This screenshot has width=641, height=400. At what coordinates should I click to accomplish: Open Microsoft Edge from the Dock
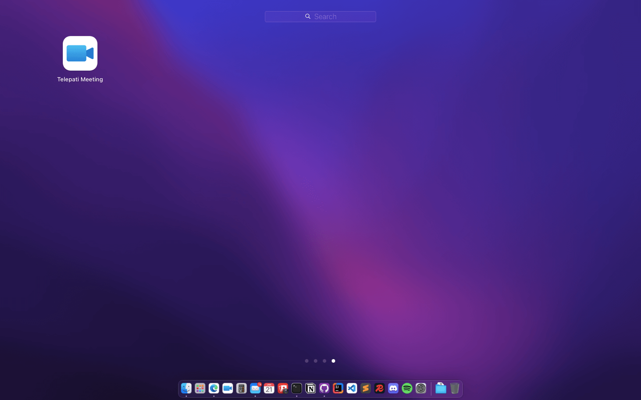(214, 388)
